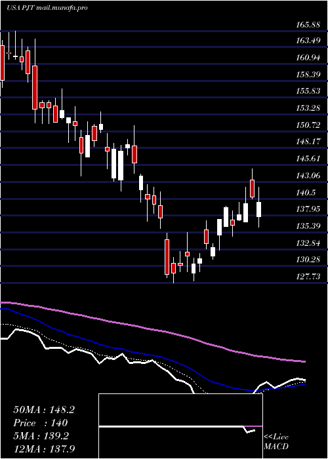Screen dimensions: 328x459
Task: Click the 148.17 price axis label
Action: pyautogui.click(x=308, y=142)
